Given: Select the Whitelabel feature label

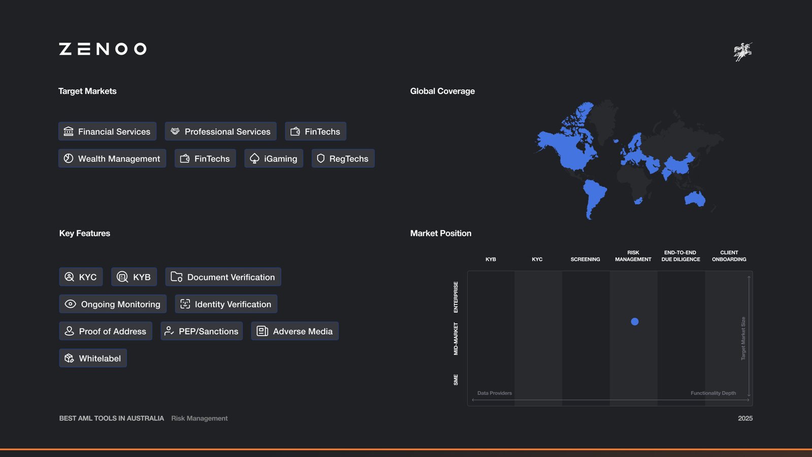Looking at the screenshot, I should click(100, 358).
